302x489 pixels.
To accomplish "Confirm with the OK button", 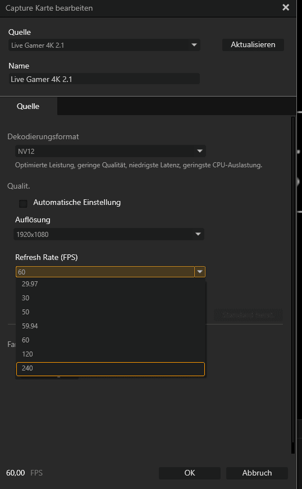I will pos(190,473).
